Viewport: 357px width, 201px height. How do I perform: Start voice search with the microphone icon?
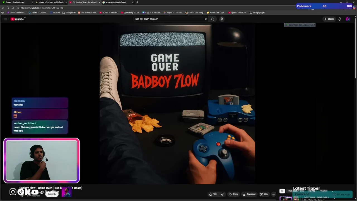[x=222, y=19]
